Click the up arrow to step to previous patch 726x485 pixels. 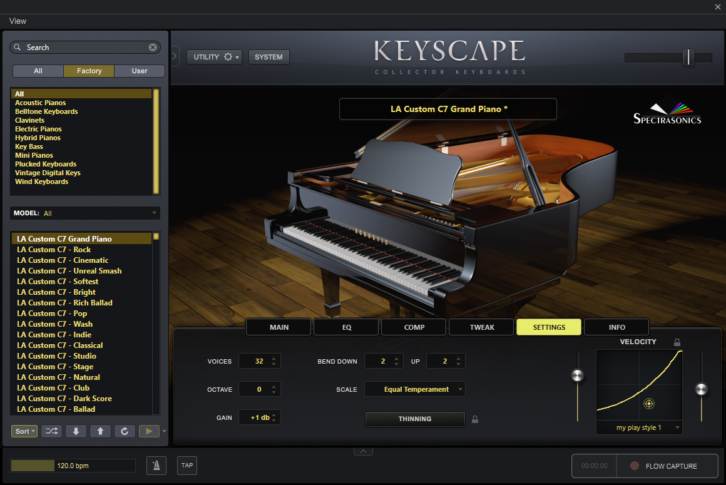[x=100, y=431]
